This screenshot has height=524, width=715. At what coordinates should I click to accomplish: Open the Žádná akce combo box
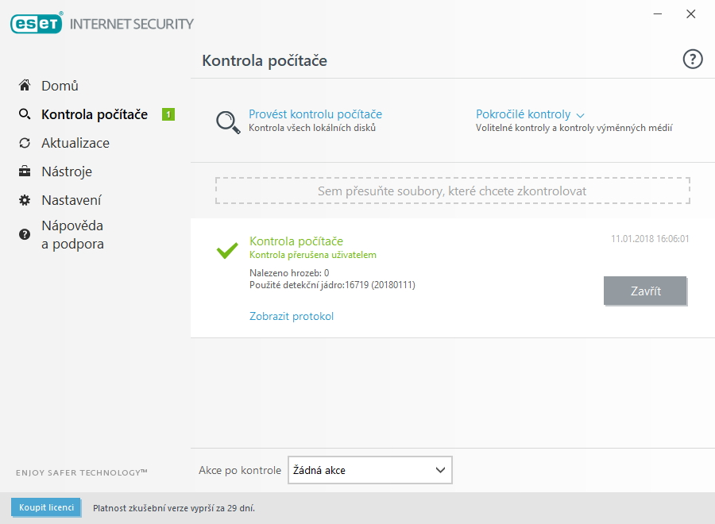point(369,470)
